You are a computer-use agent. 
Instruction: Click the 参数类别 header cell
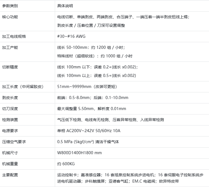[10, 6]
